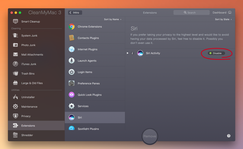Select Launch Agents row text
The height and width of the screenshot is (149, 243).
(x=87, y=61)
